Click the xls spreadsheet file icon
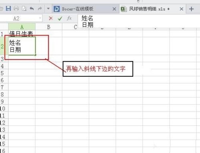 [x=124, y=9]
